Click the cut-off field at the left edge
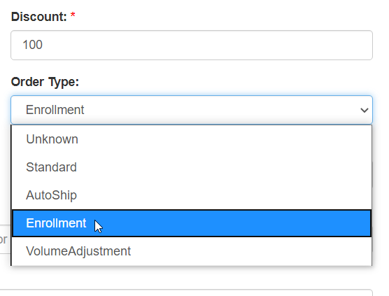This screenshot has width=389, height=296. tap(5, 239)
